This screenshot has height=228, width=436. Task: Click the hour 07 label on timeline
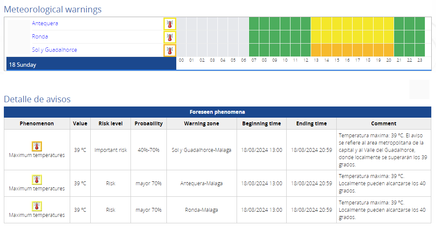coord(254,60)
